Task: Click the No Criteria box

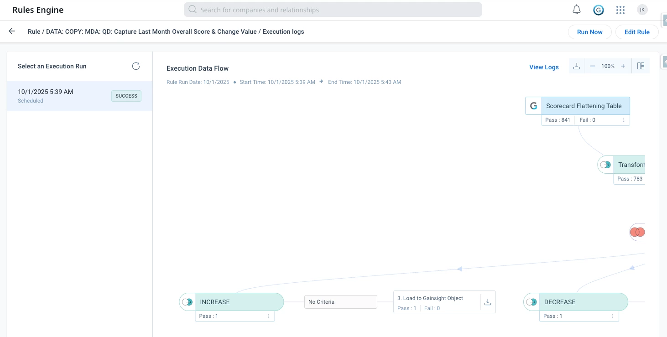Action: pos(341,302)
